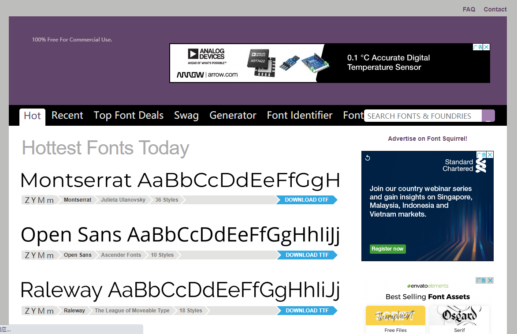
Task: View Montserrat 36 Styles
Action: coord(167,200)
